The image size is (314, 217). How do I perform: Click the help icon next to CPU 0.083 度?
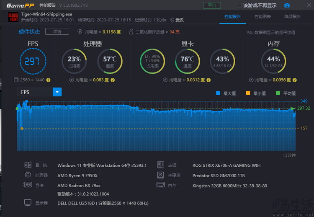point(113,80)
